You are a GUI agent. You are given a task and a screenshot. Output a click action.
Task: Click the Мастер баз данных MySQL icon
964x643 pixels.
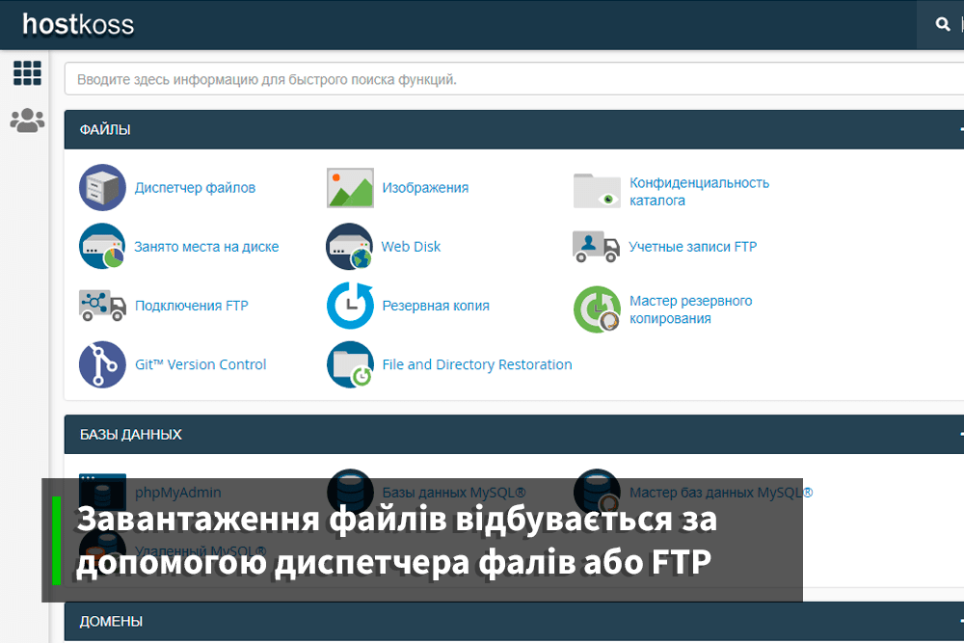point(597,493)
